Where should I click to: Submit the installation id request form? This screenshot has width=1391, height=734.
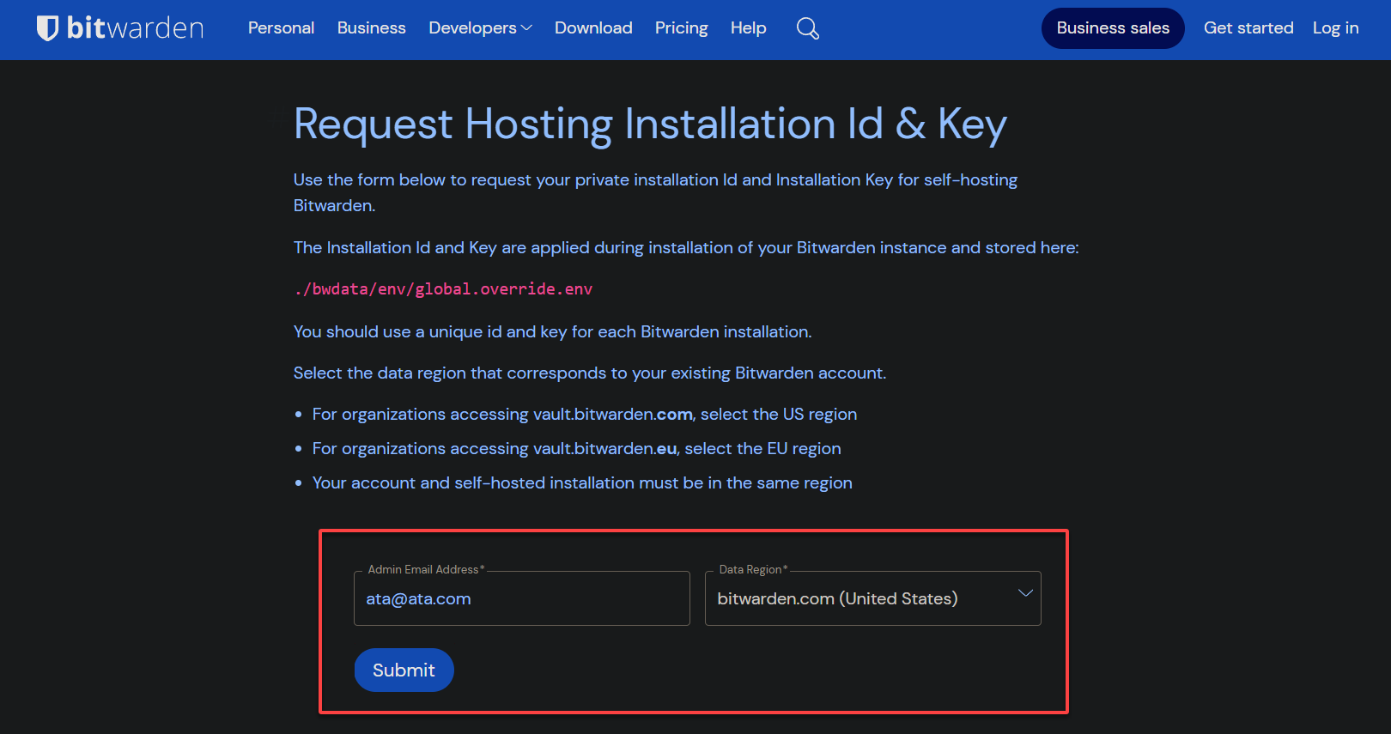404,670
